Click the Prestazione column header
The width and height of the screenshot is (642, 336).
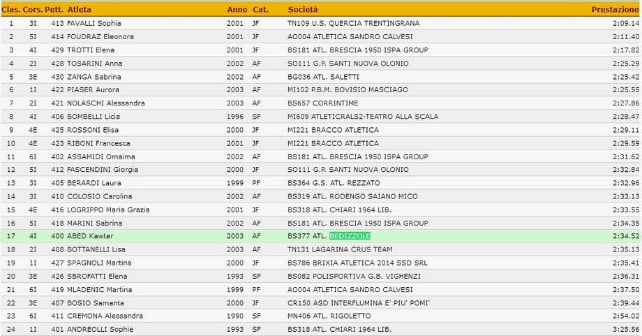pos(615,9)
